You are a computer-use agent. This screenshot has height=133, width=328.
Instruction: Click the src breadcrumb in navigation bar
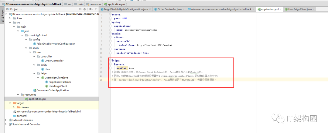pos(67,4)
